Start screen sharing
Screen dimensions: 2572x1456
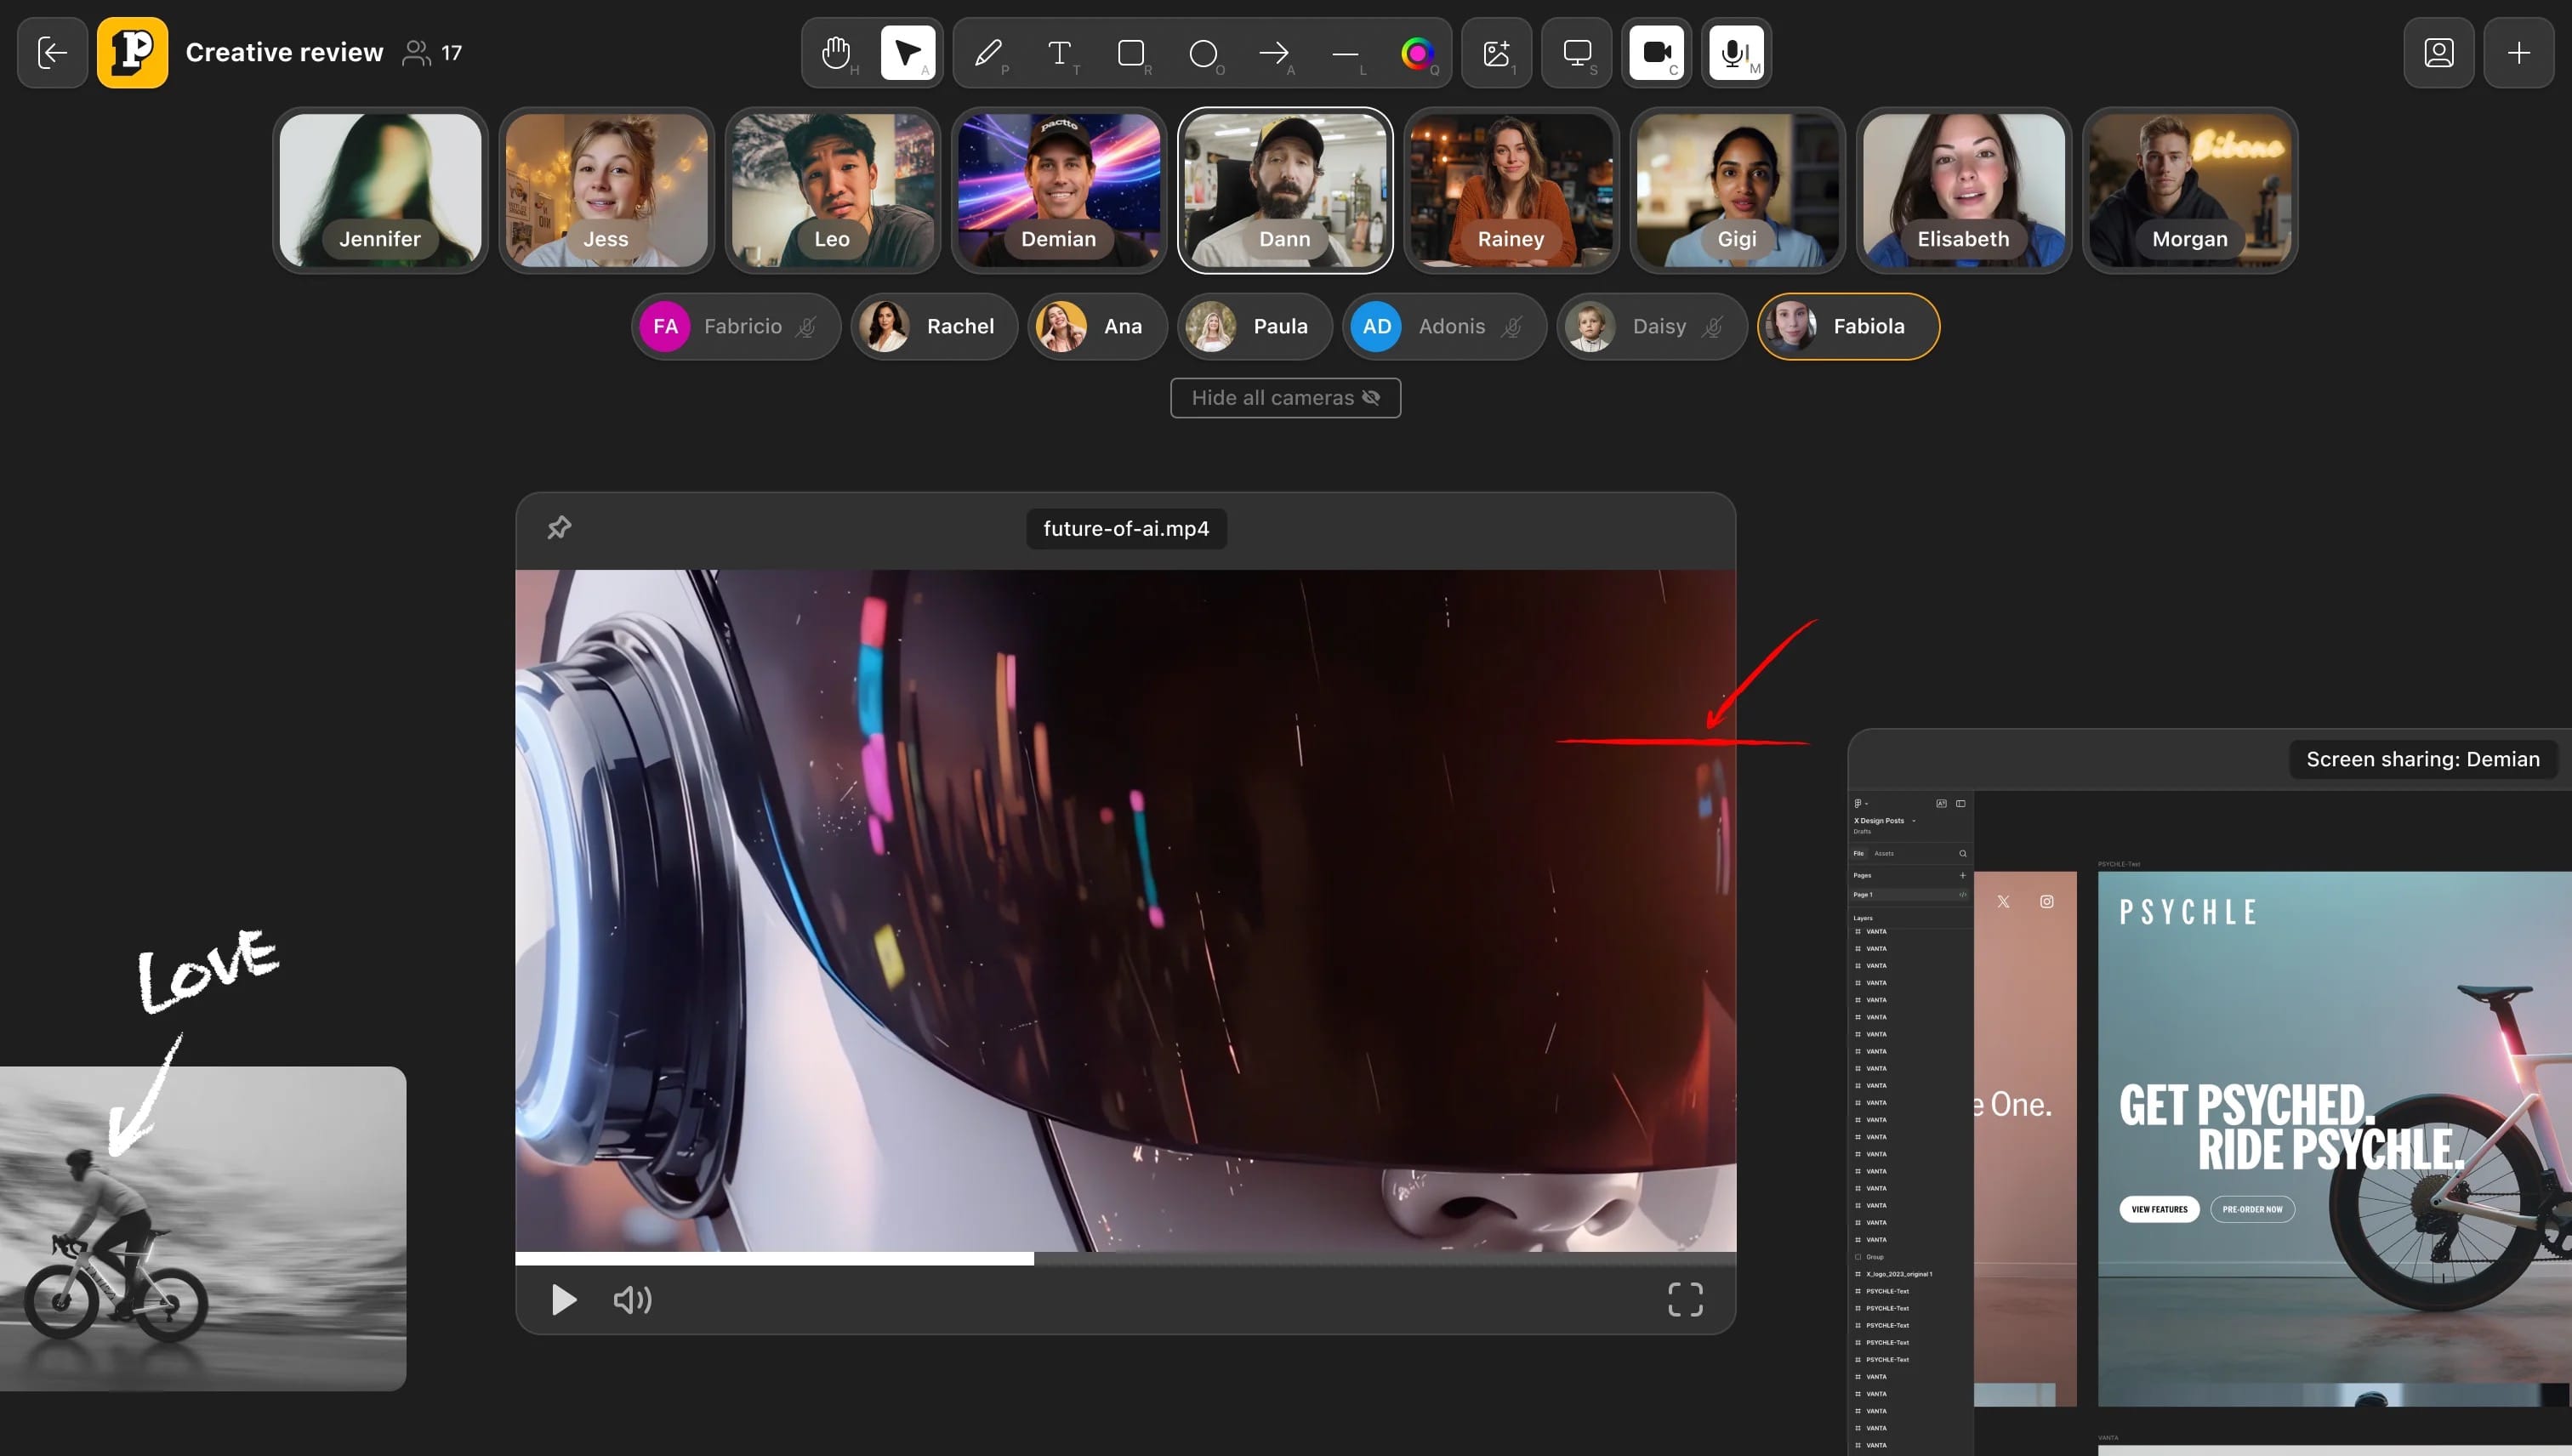pyautogui.click(x=1576, y=52)
